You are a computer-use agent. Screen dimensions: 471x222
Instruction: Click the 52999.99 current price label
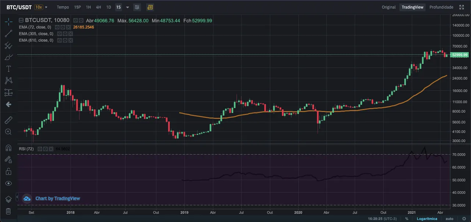(460, 55)
